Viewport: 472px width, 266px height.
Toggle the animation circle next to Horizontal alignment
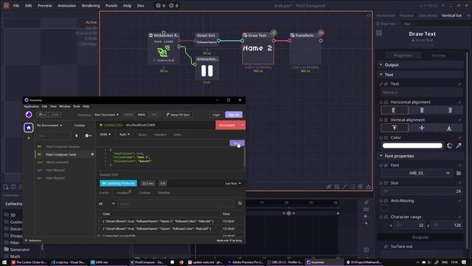pos(381,102)
